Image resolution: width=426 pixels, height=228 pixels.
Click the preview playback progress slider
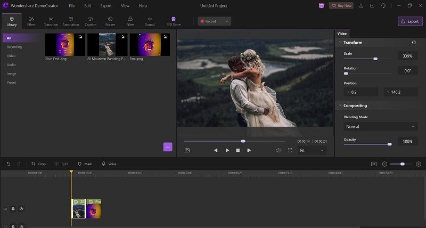point(235,141)
